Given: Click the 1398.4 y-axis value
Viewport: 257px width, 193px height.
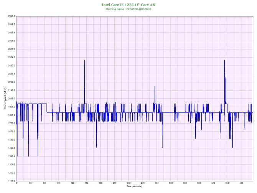Looking at the screenshot, I should (12, 156).
